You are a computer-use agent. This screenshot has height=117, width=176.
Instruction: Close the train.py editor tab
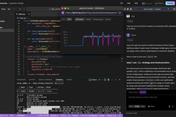tap(29, 14)
